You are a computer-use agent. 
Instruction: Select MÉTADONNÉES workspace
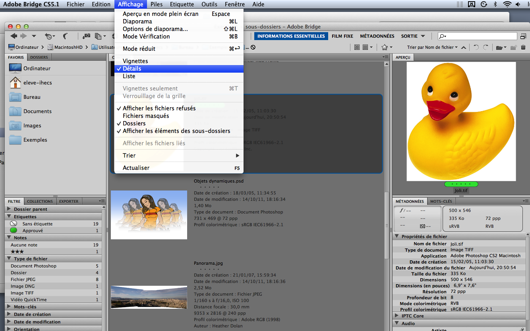(x=377, y=36)
